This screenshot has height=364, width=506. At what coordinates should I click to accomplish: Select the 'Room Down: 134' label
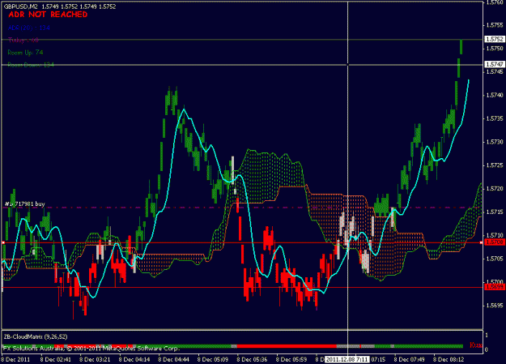click(x=31, y=65)
